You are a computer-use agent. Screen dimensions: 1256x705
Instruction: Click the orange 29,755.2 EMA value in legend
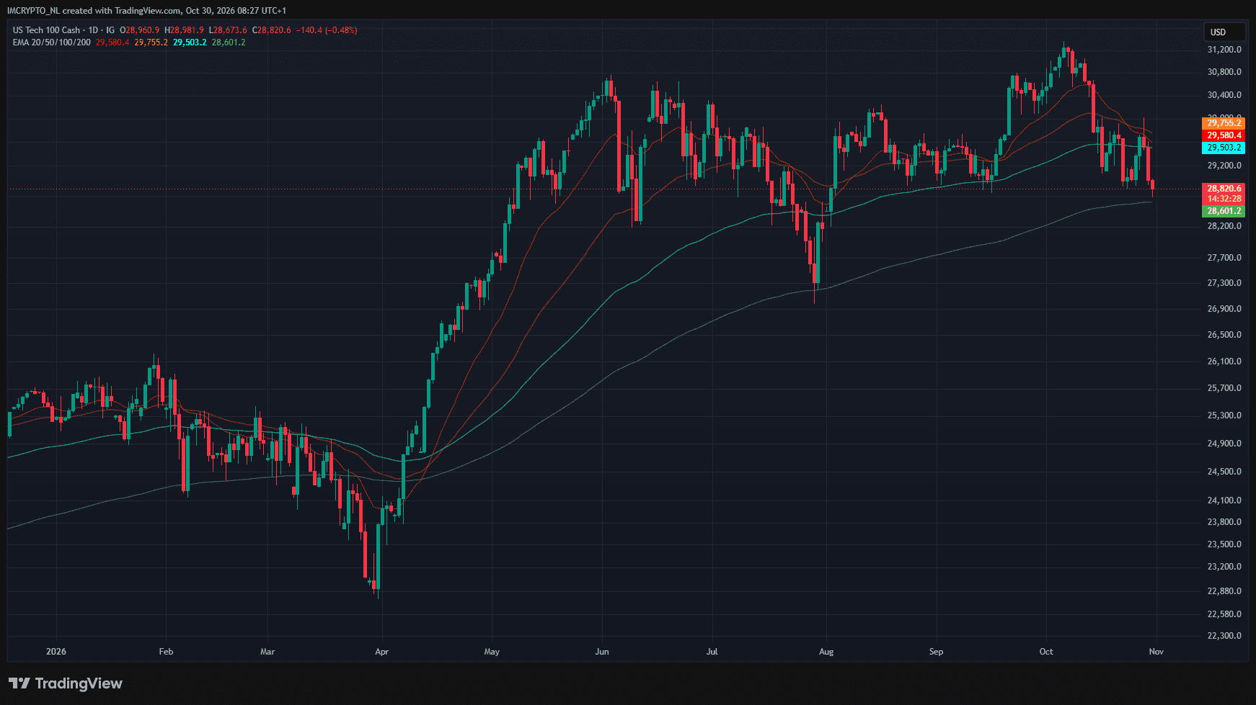click(x=151, y=42)
